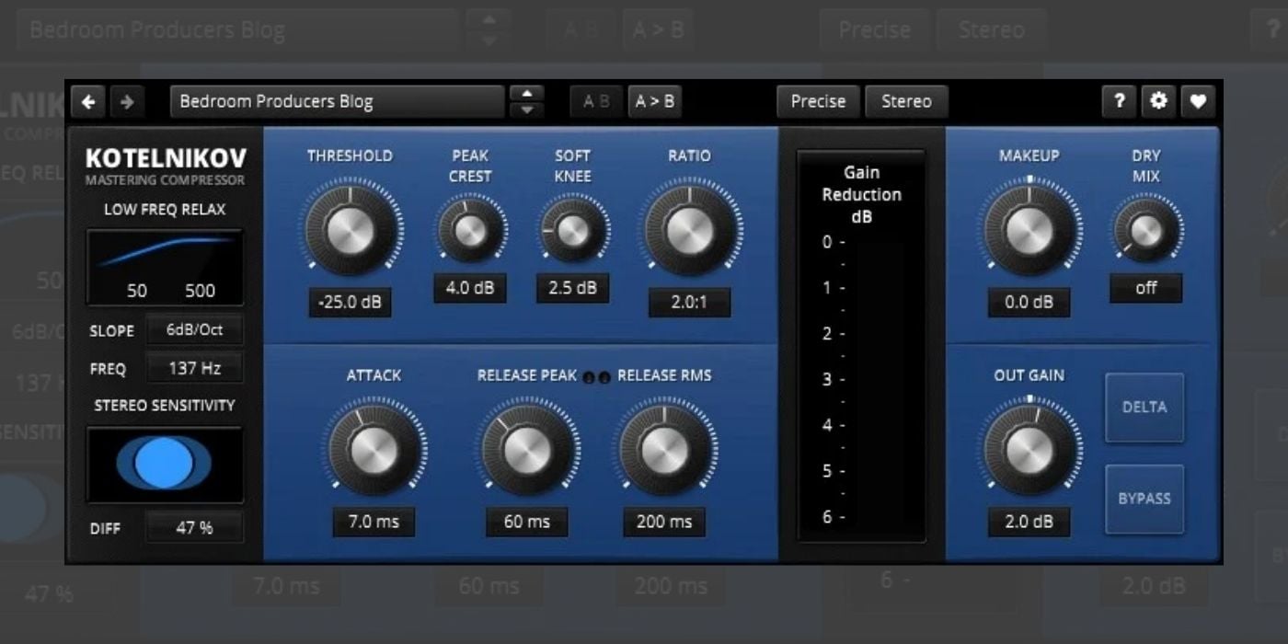Click the Attack knob

374,449
